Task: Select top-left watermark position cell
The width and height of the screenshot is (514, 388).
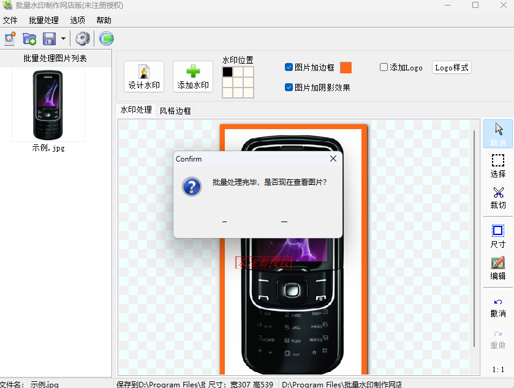Action: click(x=227, y=72)
